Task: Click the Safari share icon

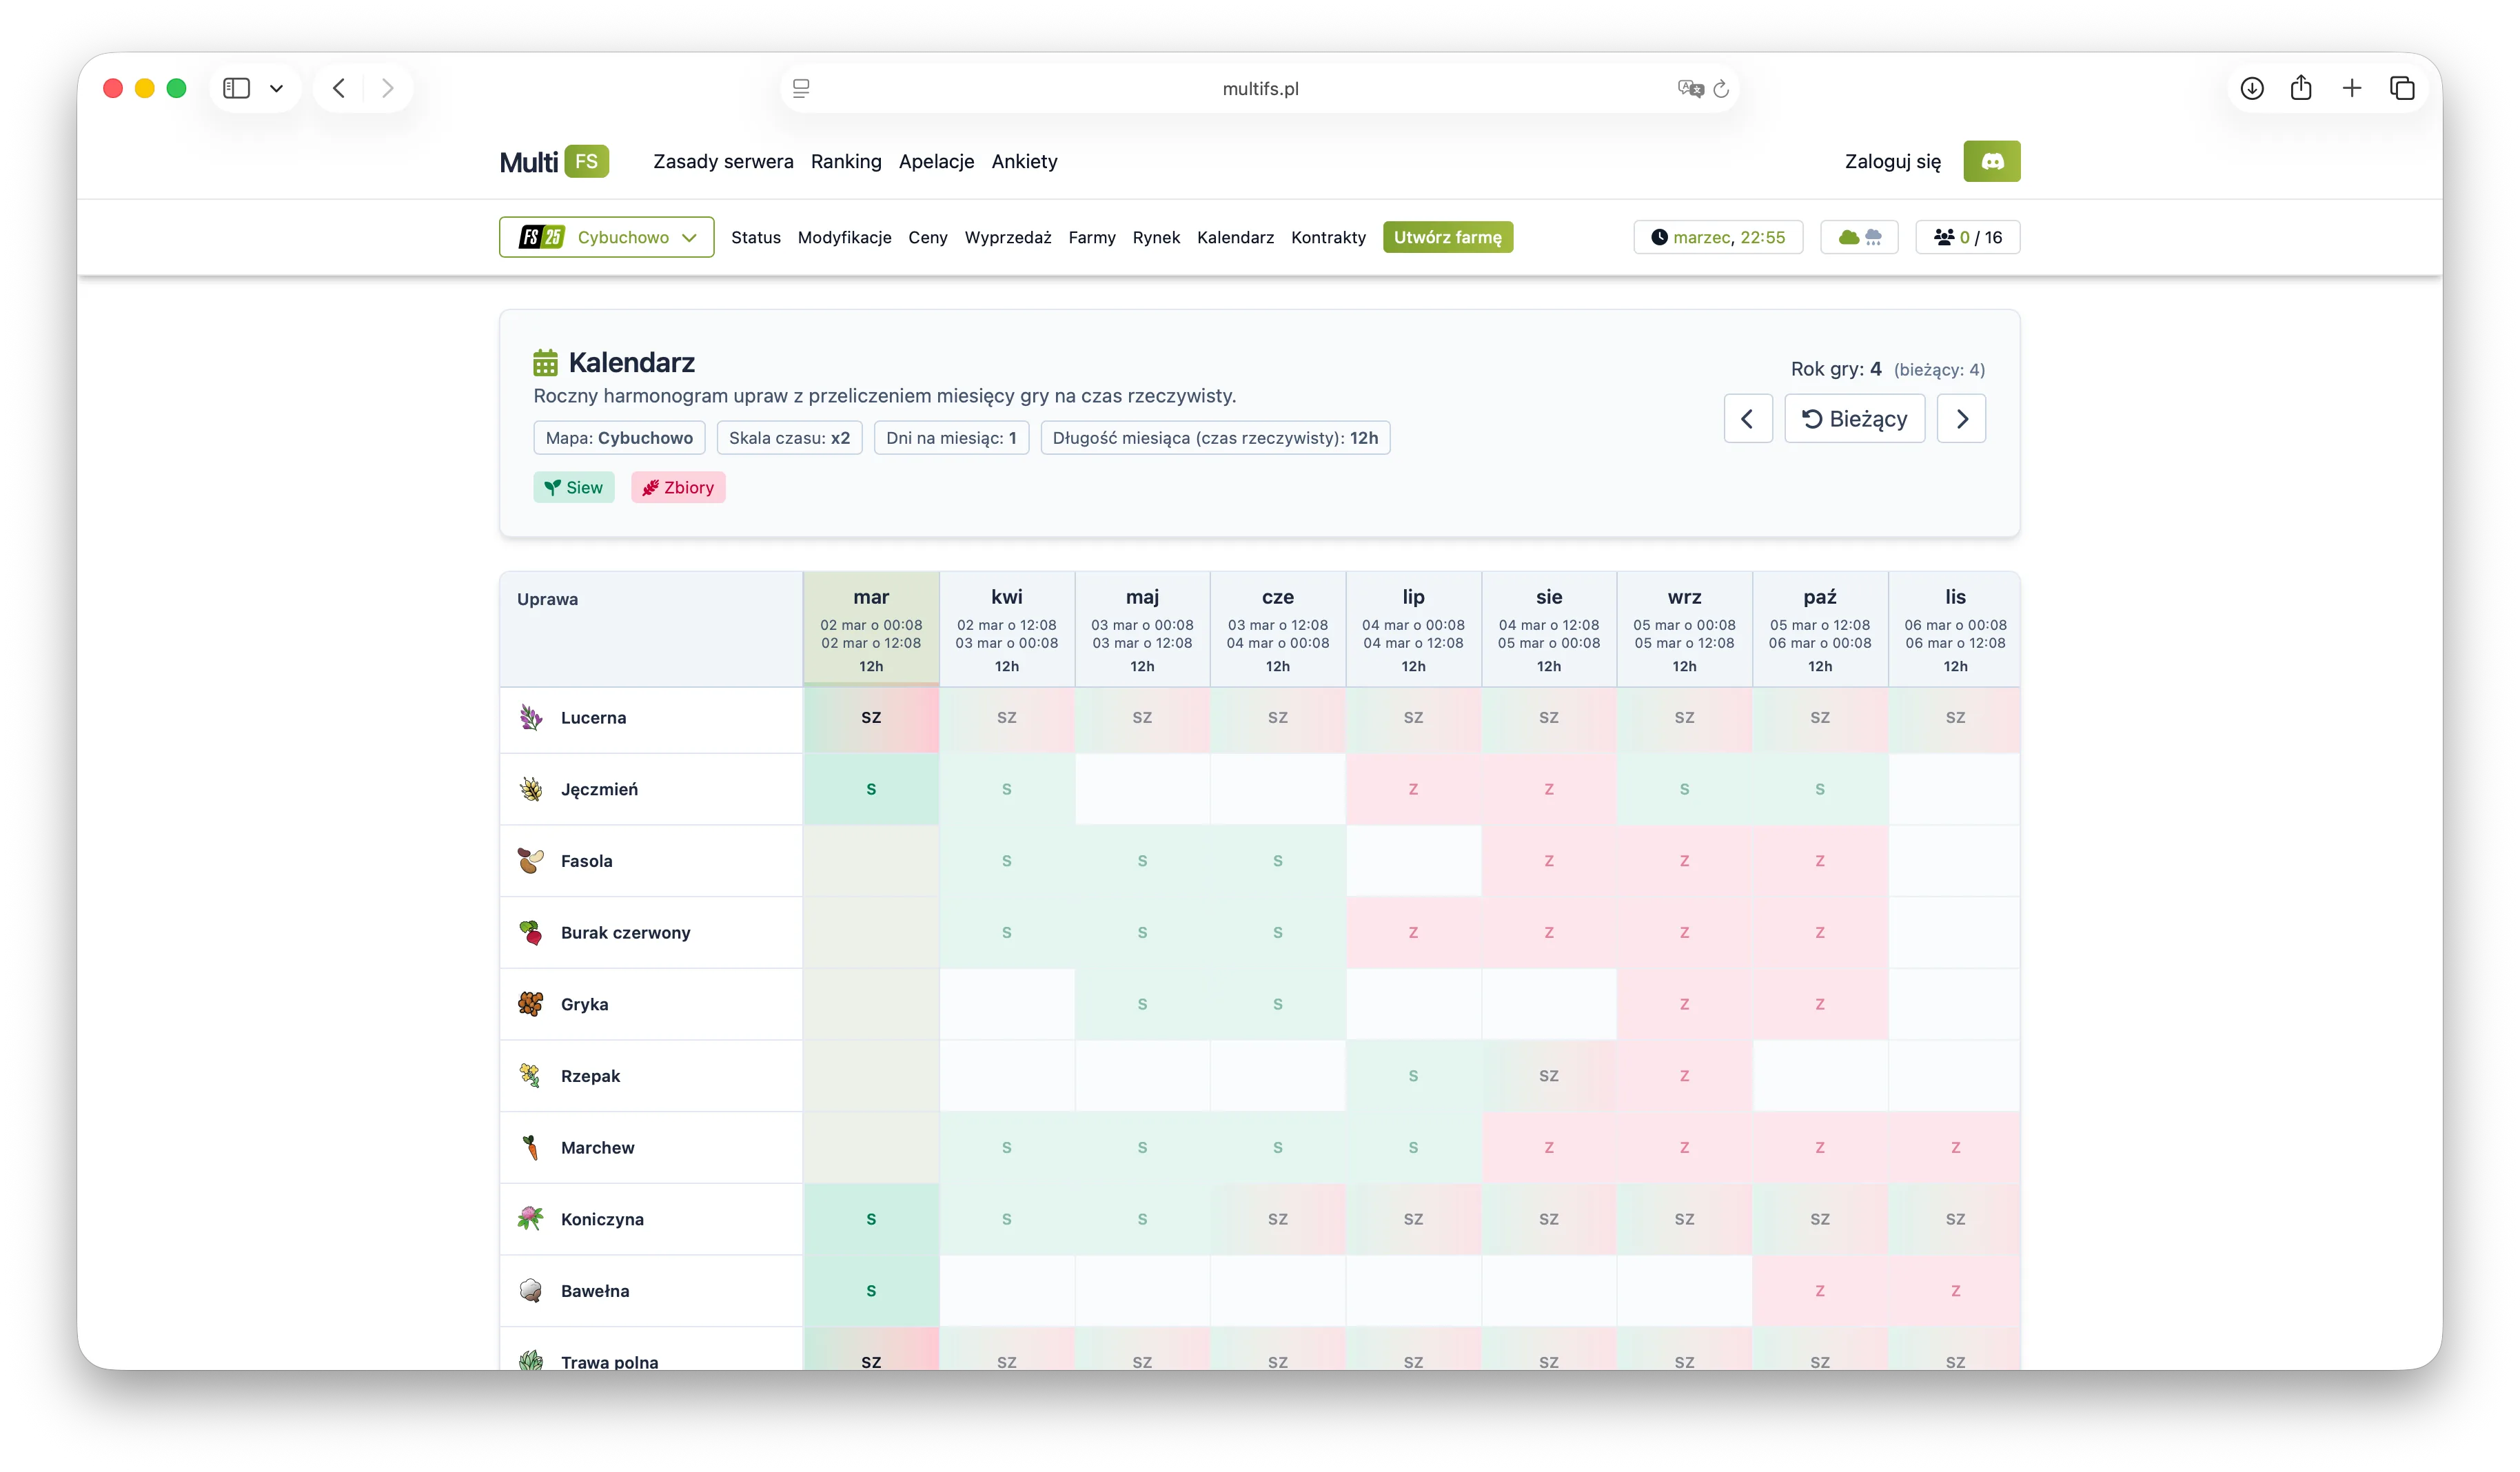Action: [x=2301, y=88]
